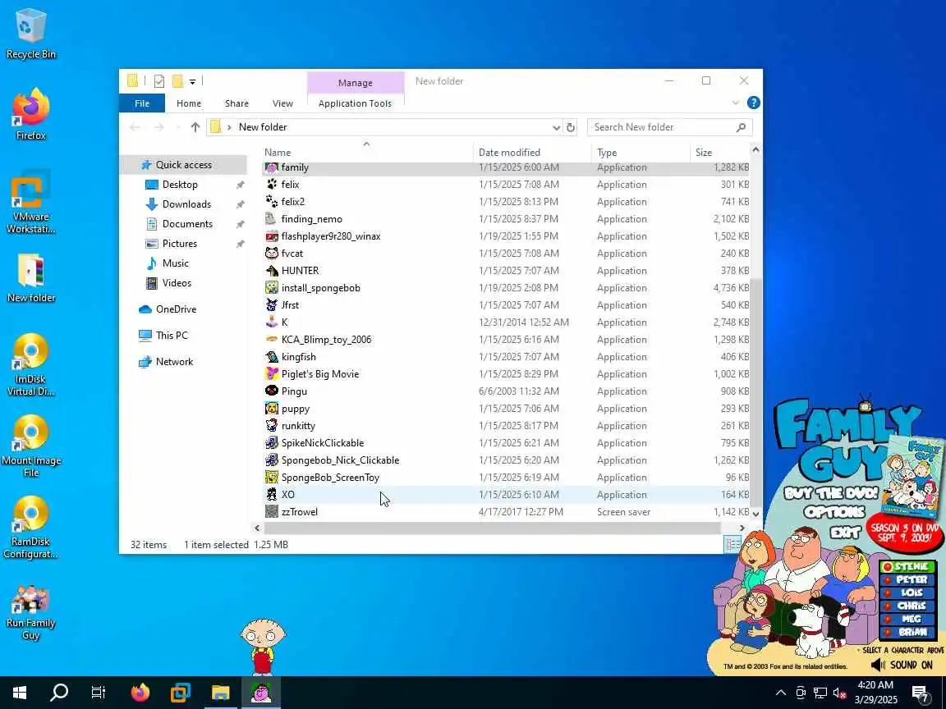The image size is (946, 709).
Task: Select SpongeBob_ScreenToy file icon
Action: point(272,478)
